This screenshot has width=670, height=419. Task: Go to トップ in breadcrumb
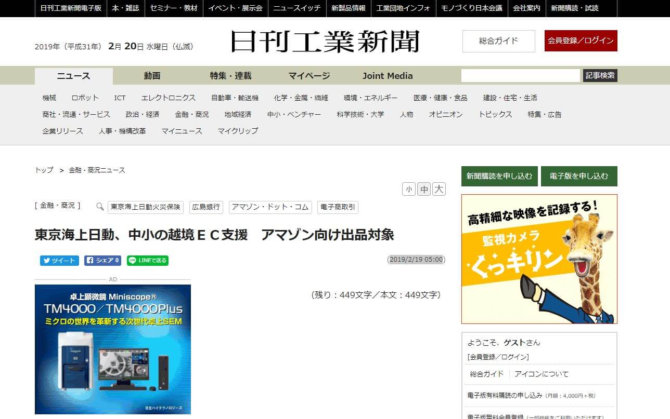click(x=44, y=170)
